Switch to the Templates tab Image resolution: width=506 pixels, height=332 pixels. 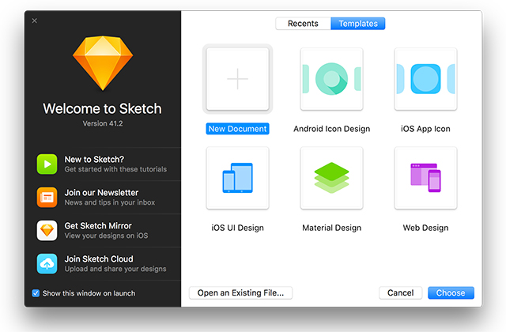(x=358, y=24)
